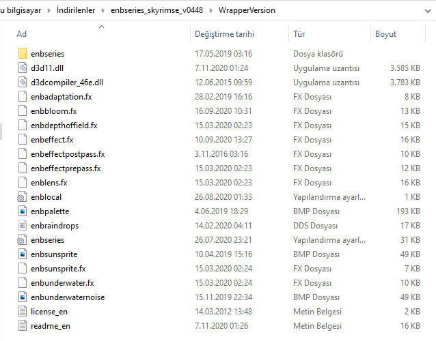Select the d3d11.dll file name
Image resolution: width=436 pixels, height=341 pixels.
(47, 68)
